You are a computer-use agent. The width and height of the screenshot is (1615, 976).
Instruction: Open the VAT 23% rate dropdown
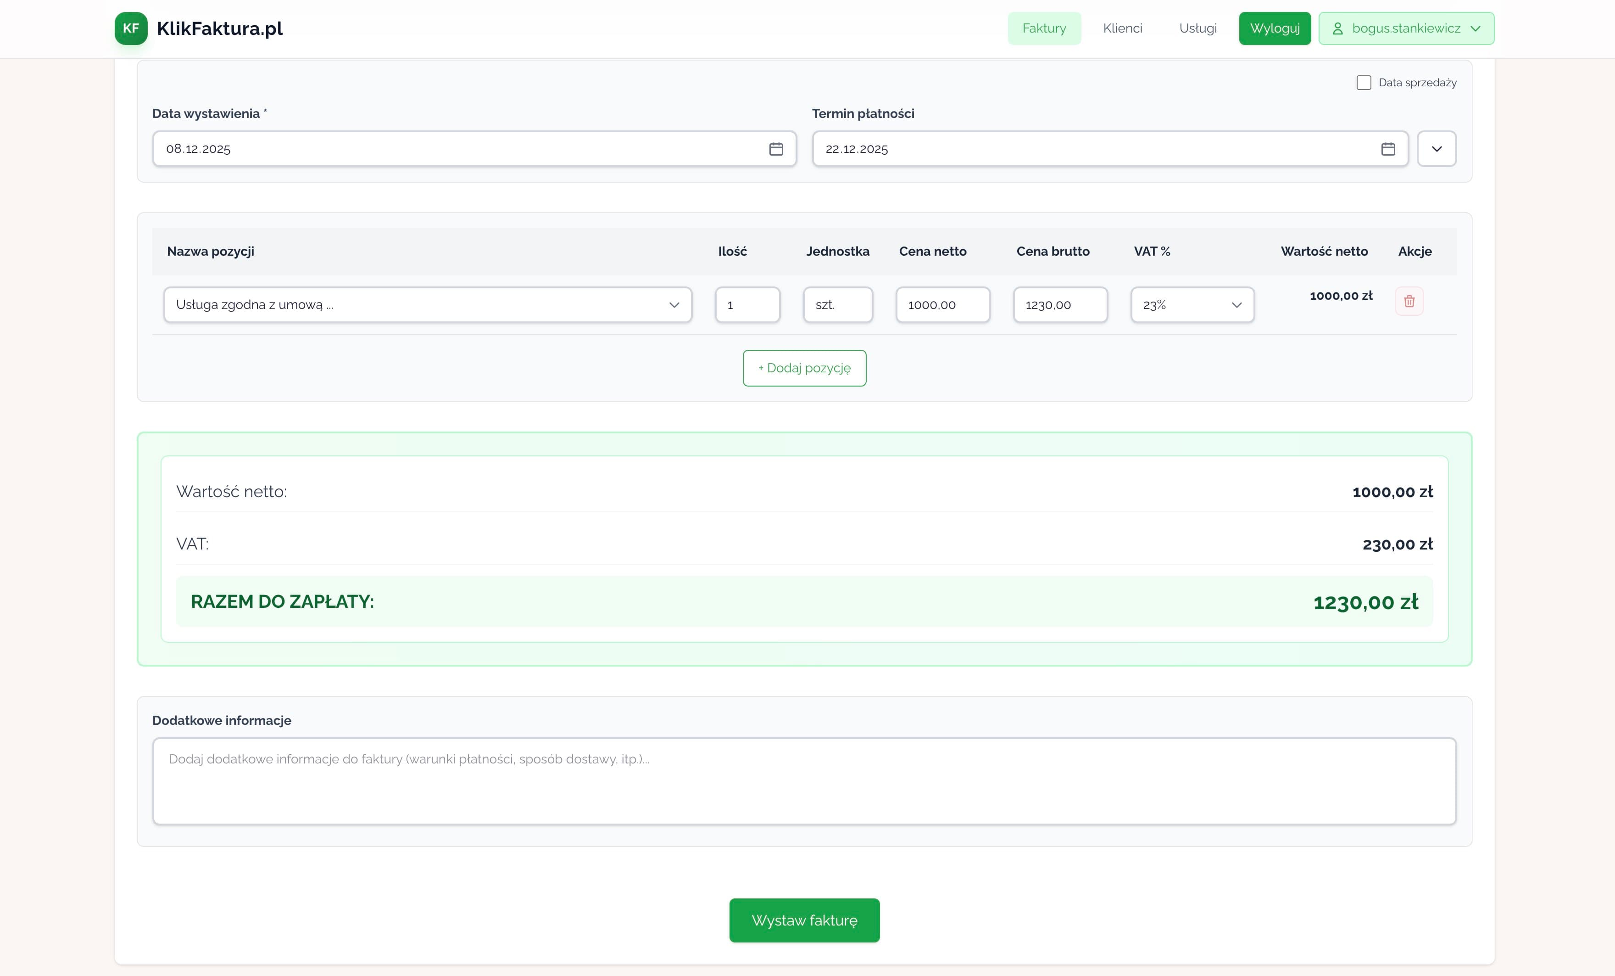click(1192, 305)
